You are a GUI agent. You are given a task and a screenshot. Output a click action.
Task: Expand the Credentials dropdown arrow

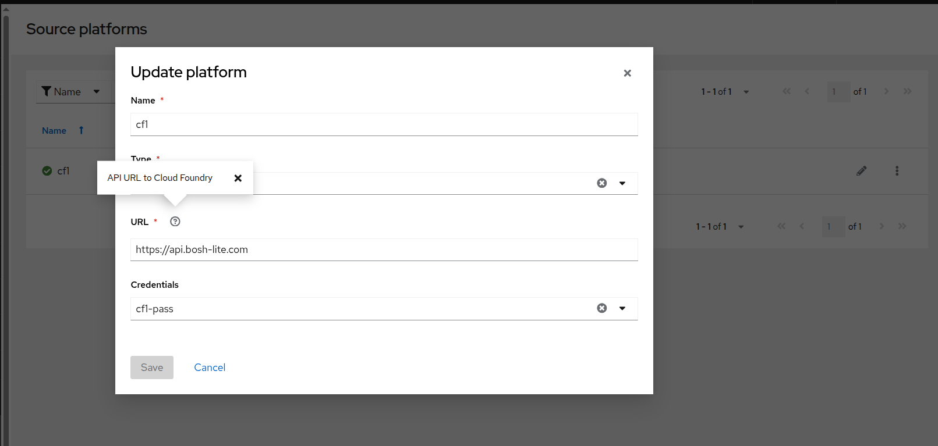[x=622, y=308]
